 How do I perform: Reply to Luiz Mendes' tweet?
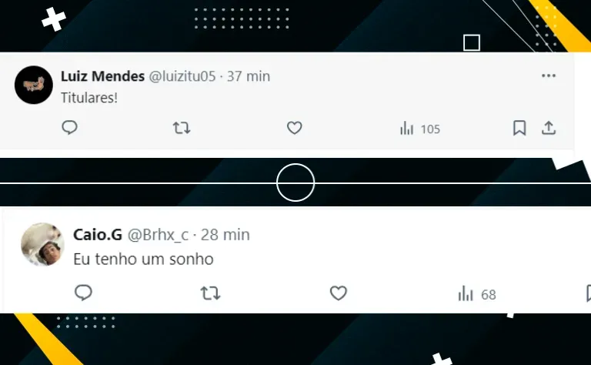(70, 128)
